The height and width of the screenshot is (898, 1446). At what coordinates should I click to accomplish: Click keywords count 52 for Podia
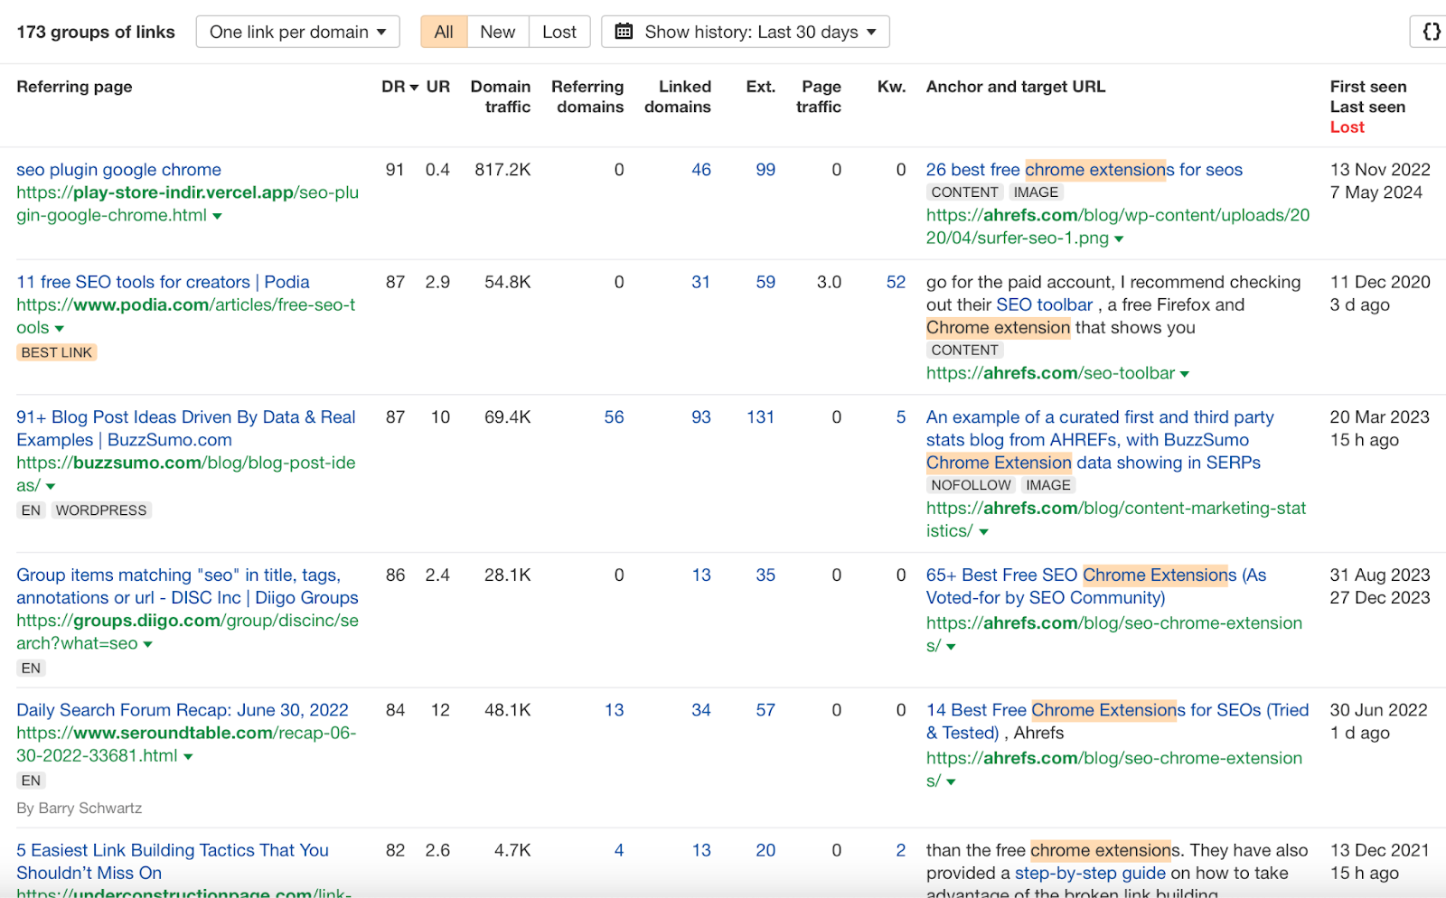(x=896, y=282)
